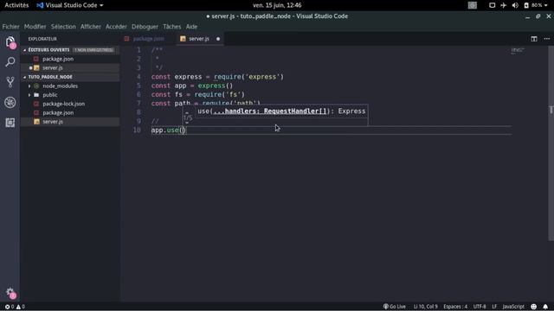The height and width of the screenshot is (311, 554).
Task: Change language mode JavaScript
Action: (513, 307)
